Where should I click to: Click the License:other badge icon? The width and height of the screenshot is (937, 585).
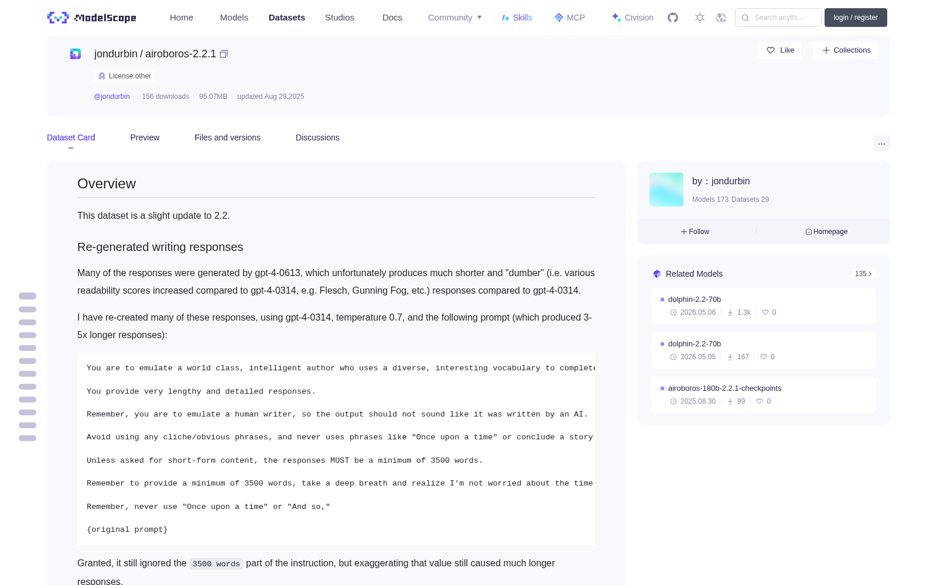tap(102, 76)
